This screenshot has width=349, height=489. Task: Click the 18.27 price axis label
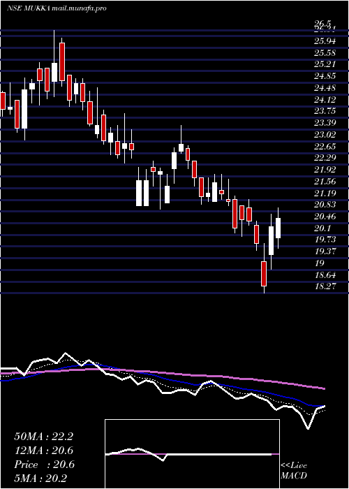click(325, 286)
